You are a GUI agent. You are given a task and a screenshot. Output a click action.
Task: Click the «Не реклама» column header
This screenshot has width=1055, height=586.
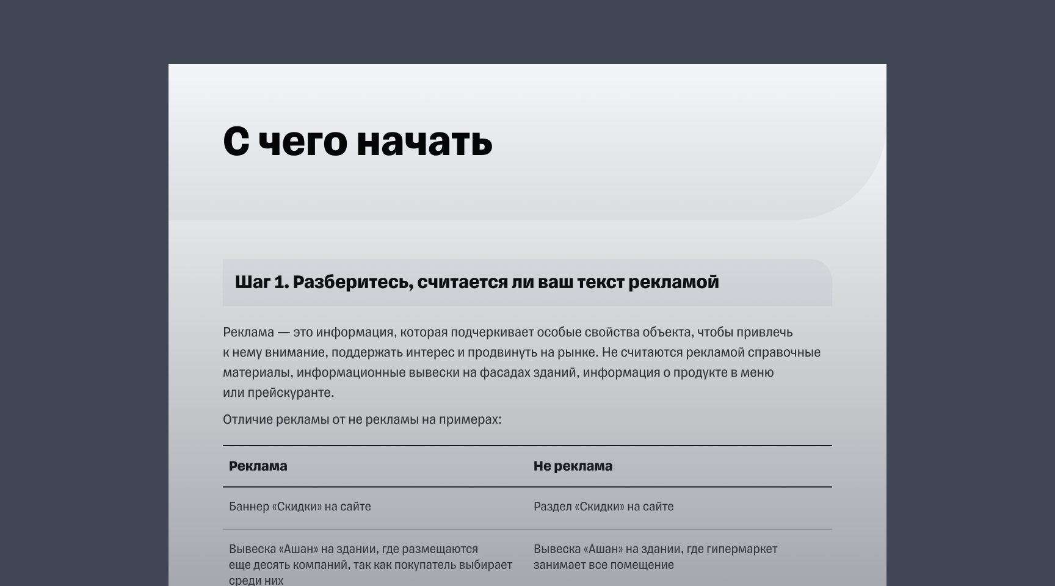[x=573, y=466]
